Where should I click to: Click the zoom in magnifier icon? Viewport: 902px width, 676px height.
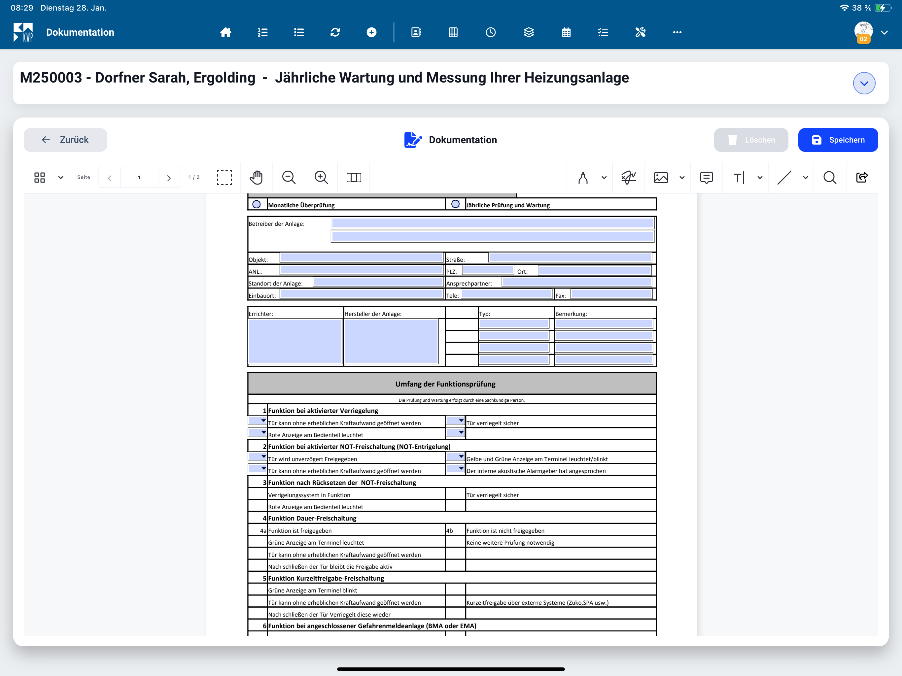pyautogui.click(x=321, y=177)
